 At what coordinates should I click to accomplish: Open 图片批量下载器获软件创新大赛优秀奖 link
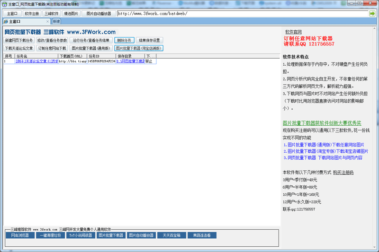click(x=322, y=123)
